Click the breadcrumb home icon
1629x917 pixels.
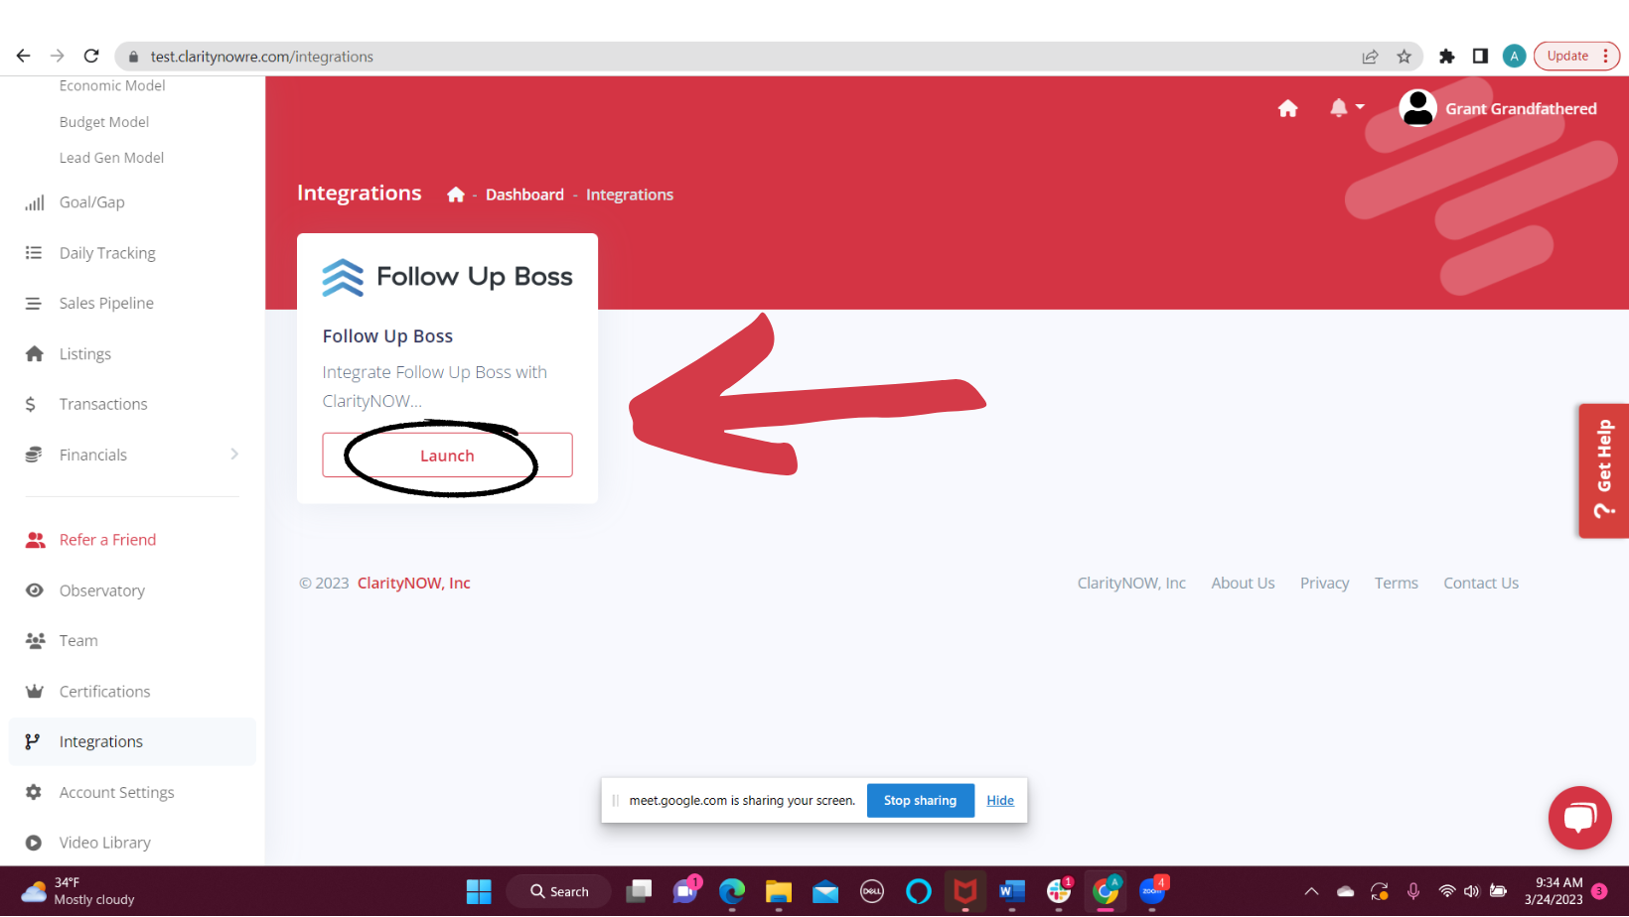point(456,195)
